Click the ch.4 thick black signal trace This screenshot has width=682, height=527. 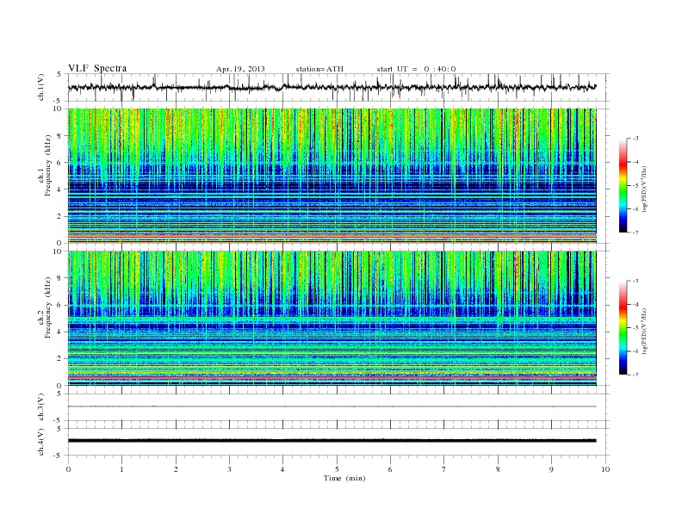[x=332, y=441]
